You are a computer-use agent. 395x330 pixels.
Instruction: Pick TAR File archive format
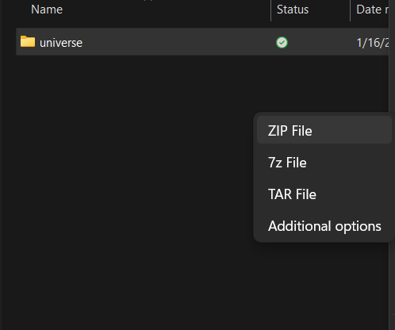[324, 194]
